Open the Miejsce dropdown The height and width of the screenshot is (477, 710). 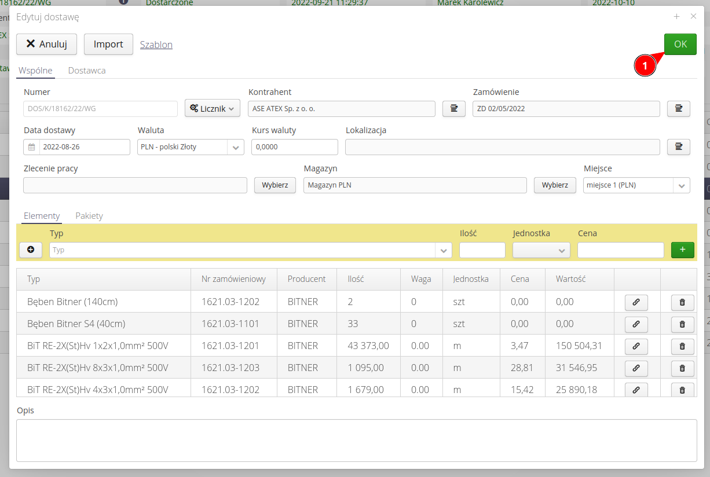coord(681,186)
